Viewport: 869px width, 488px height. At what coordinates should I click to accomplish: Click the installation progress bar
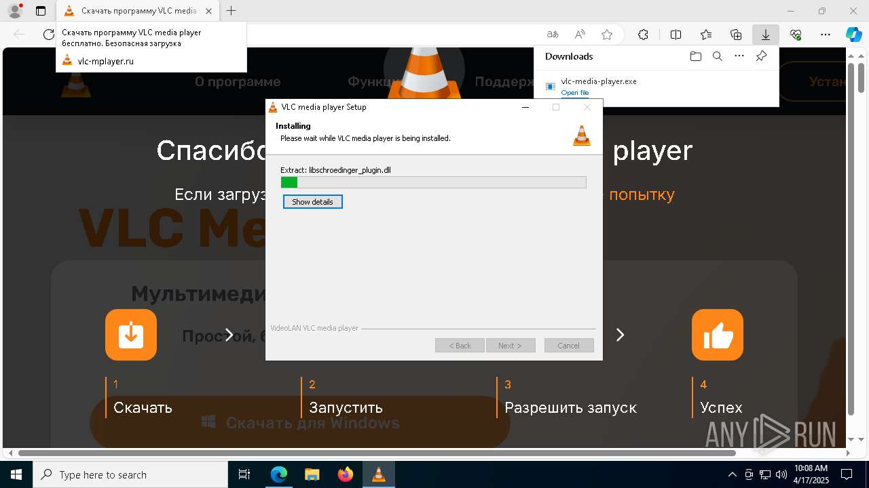433,182
